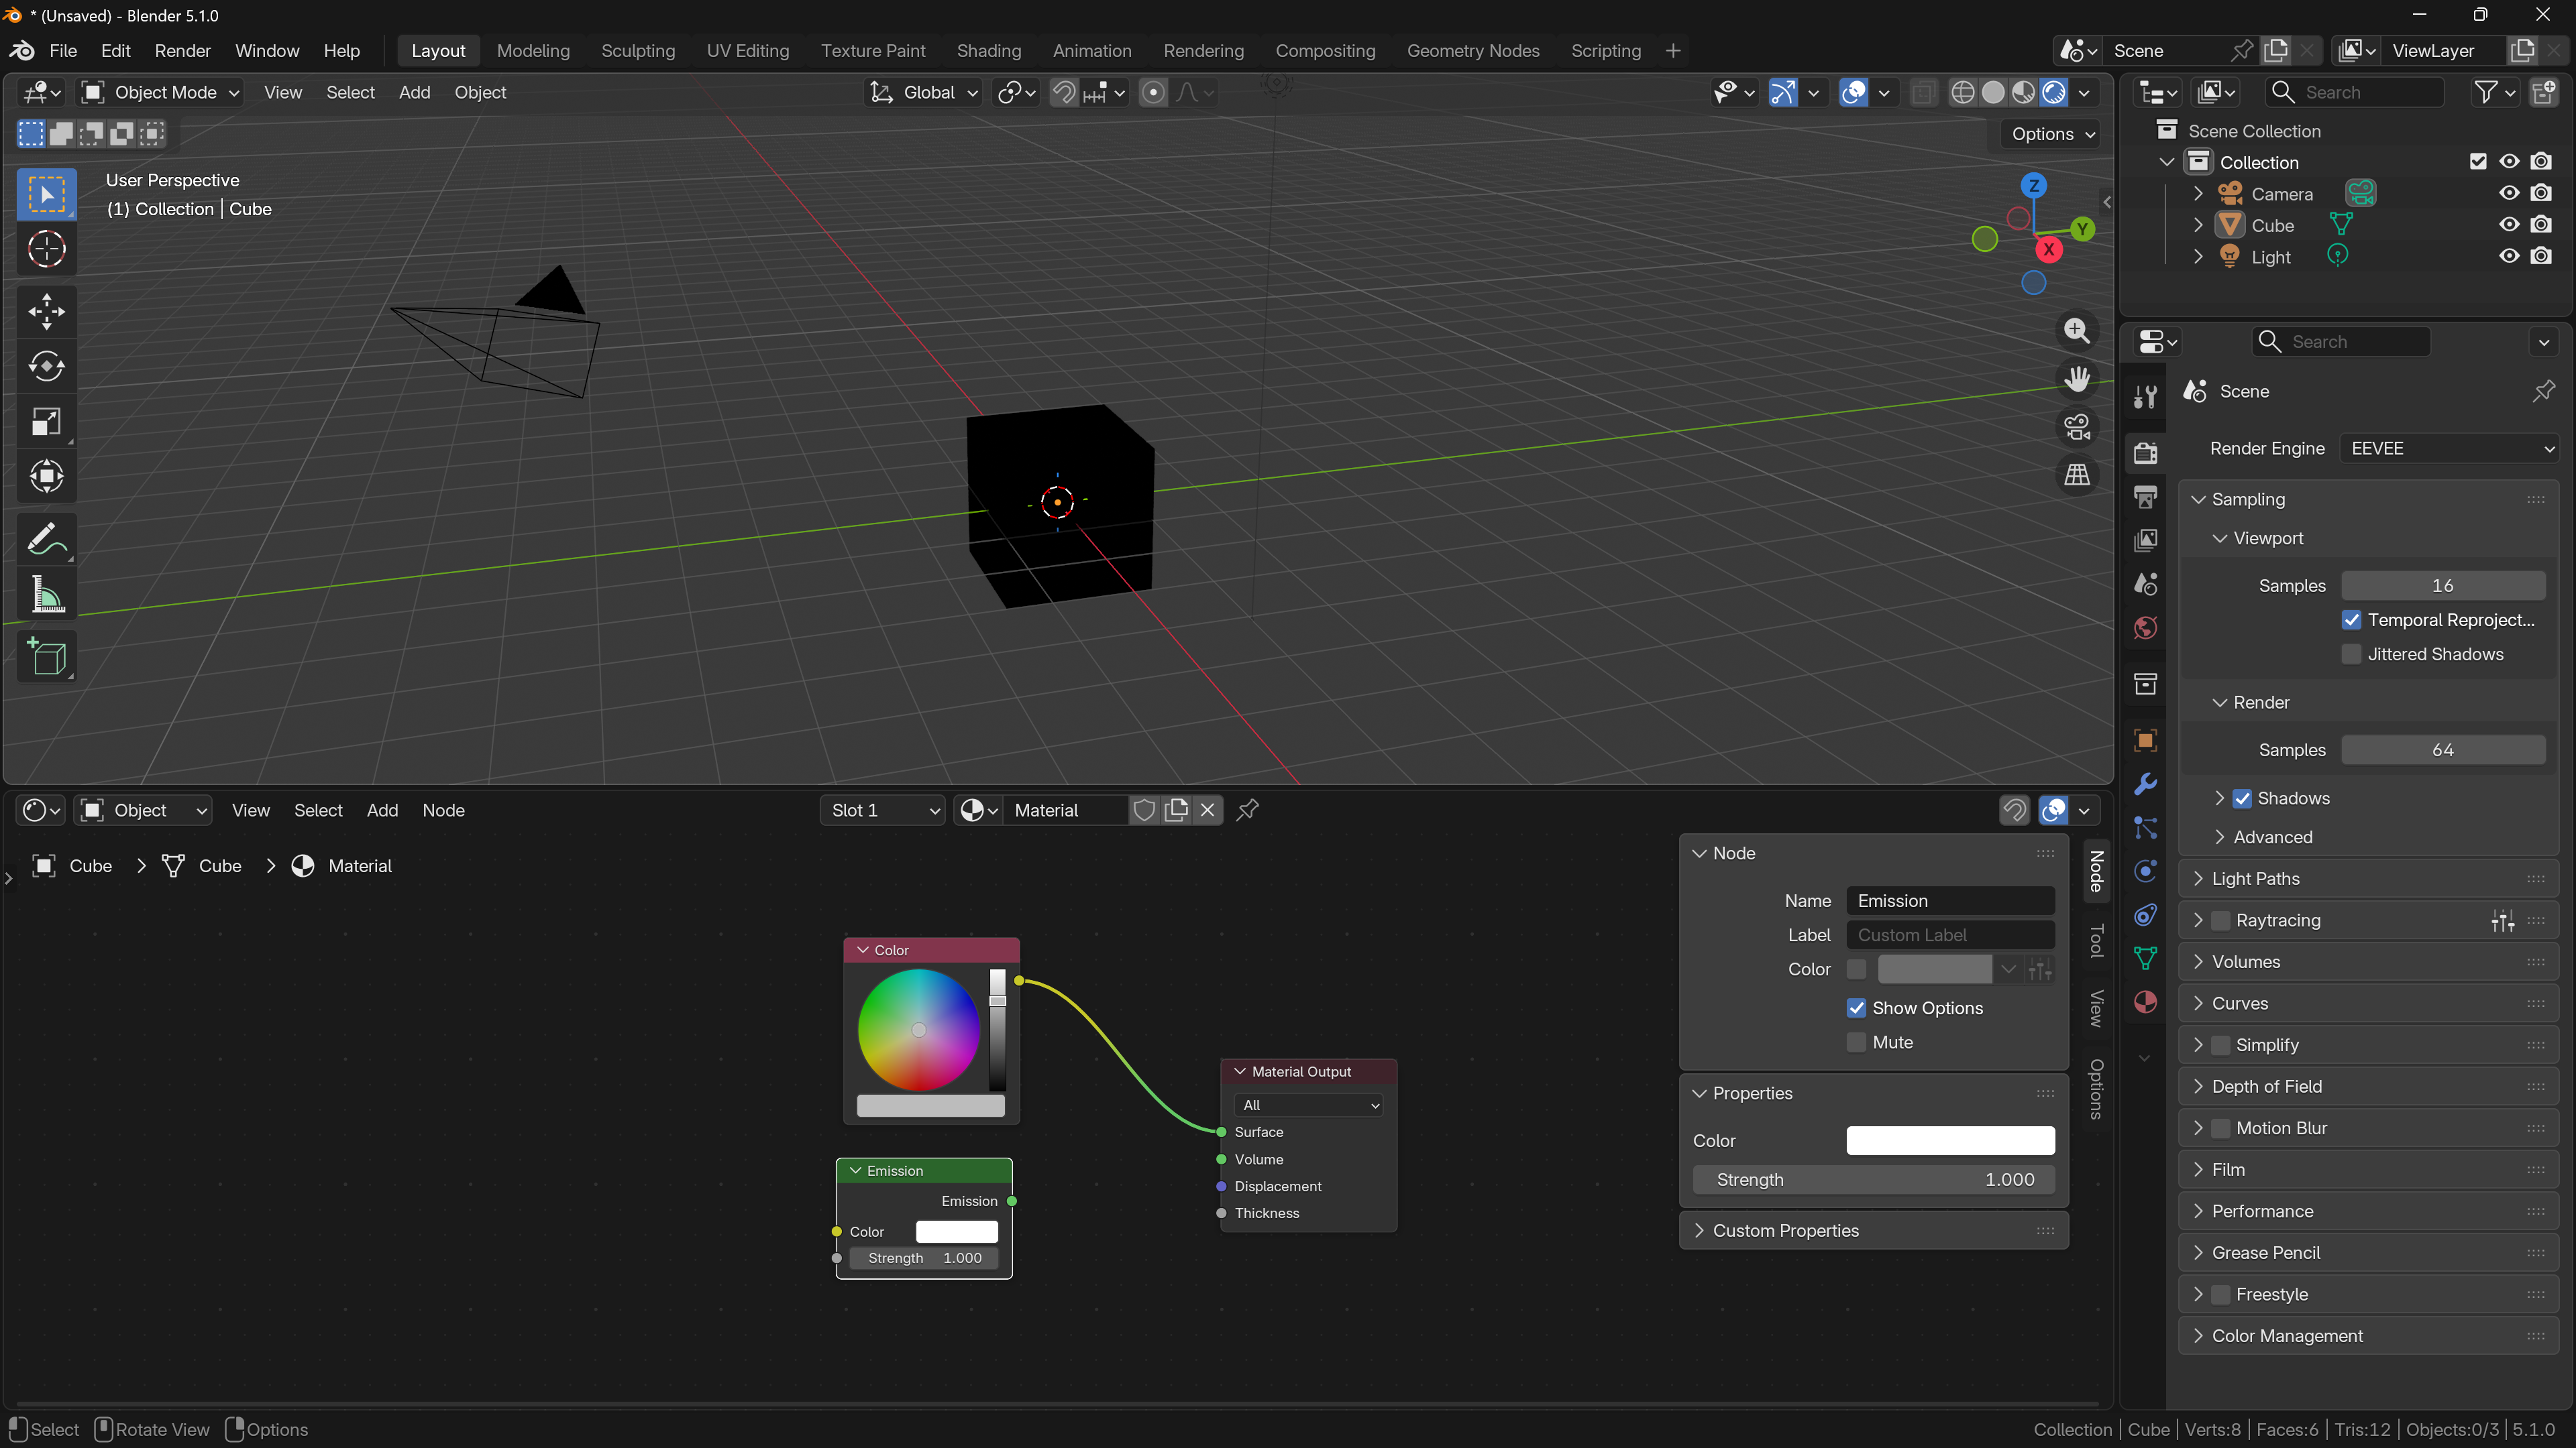This screenshot has height=1448, width=2576.
Task: Click the Material breadcrumb in node editor
Action: (360, 866)
